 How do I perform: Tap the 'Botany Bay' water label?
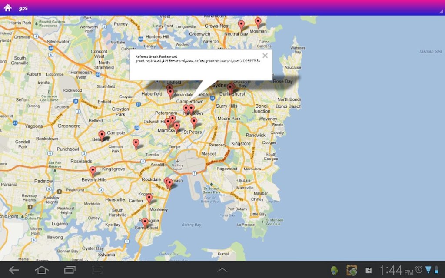[192, 225]
